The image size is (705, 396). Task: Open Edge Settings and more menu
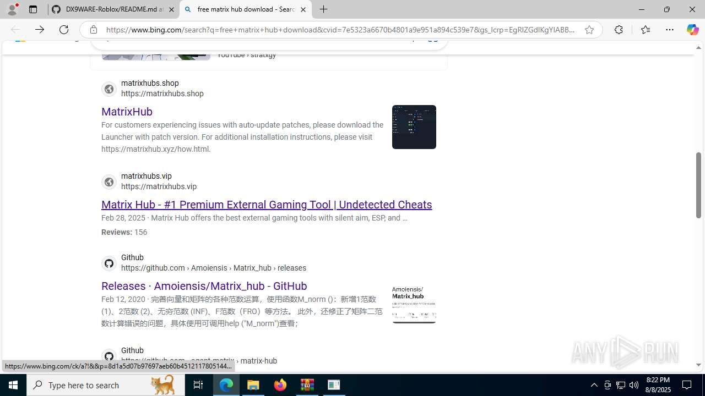click(670, 30)
